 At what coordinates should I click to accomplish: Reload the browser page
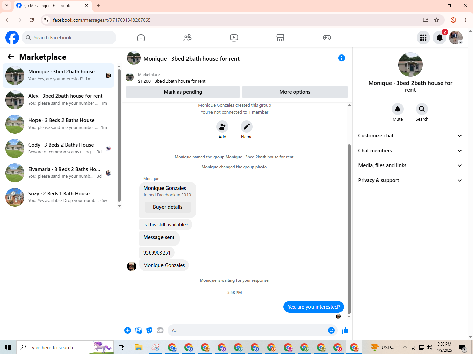point(32,20)
